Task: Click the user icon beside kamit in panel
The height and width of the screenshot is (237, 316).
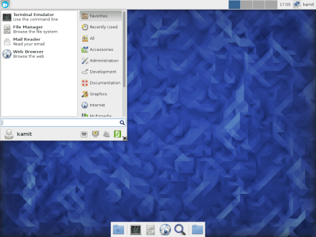Action: [297, 5]
